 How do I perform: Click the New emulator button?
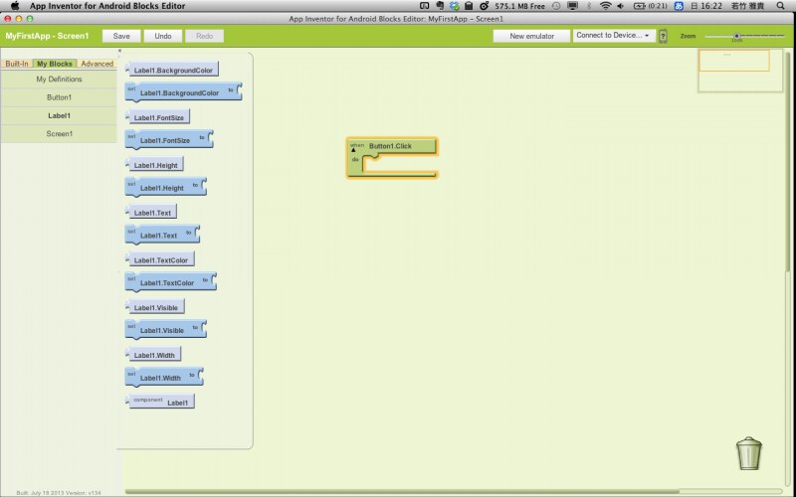531,36
